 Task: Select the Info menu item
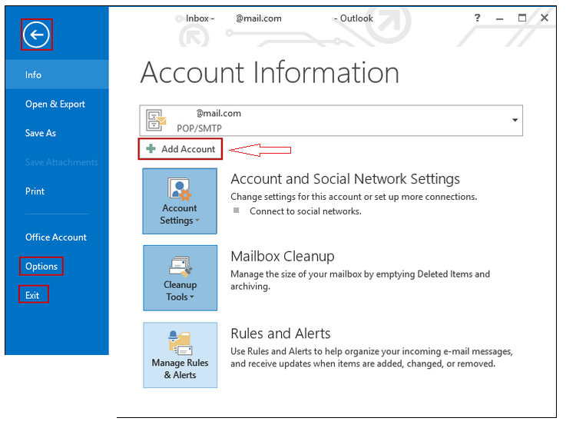[57, 75]
